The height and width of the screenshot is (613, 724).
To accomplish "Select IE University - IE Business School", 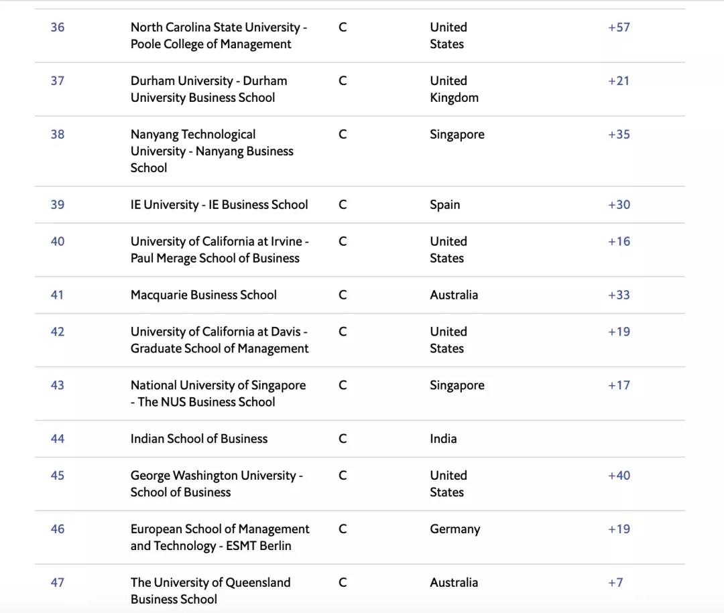I will pyautogui.click(x=219, y=205).
